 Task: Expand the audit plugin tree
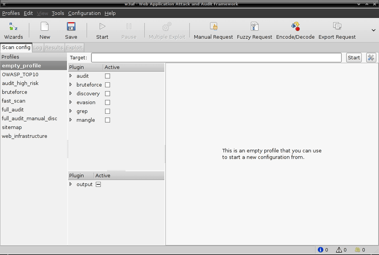coord(71,76)
